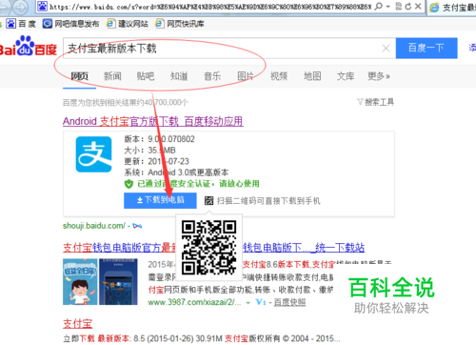This screenshot has width=476, height=345.
Task: Open 钱包电脑版下…_统一下载站 link
Action: (x=304, y=248)
